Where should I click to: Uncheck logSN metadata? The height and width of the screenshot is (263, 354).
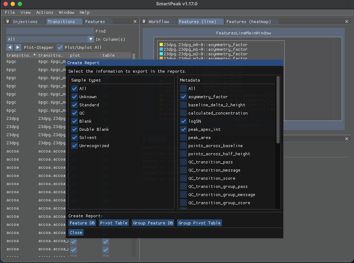click(183, 121)
